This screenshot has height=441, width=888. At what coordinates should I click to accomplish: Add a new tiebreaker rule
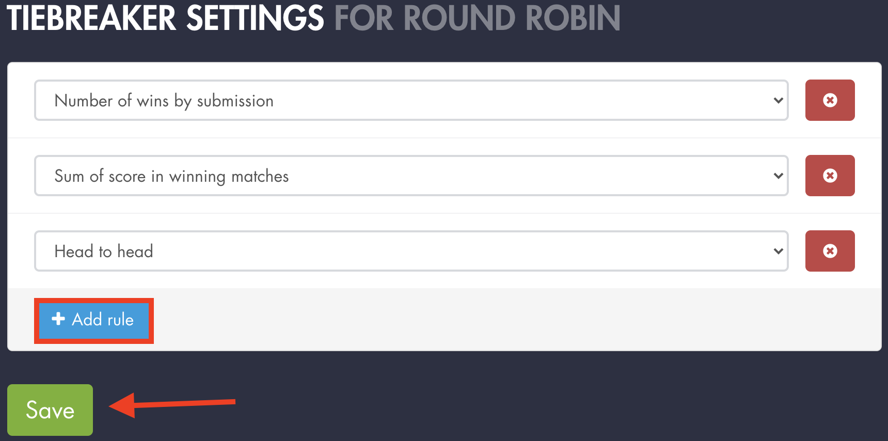coord(93,320)
